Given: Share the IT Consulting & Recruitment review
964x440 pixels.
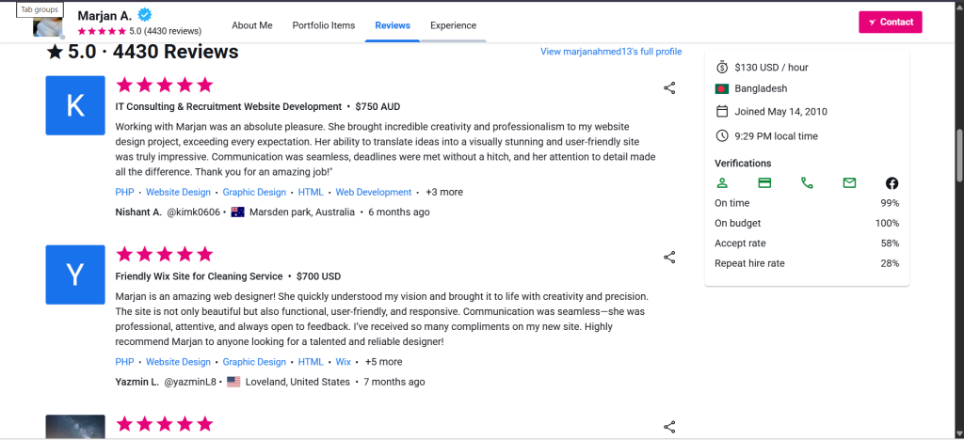Looking at the screenshot, I should pyautogui.click(x=669, y=88).
